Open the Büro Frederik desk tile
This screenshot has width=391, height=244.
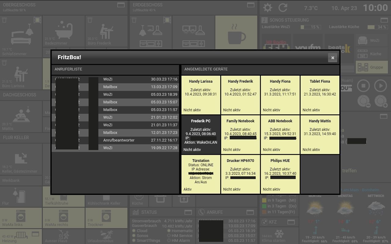point(106,31)
